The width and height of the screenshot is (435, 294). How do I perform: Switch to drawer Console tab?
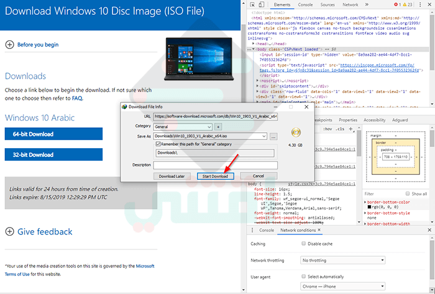click(x=267, y=230)
